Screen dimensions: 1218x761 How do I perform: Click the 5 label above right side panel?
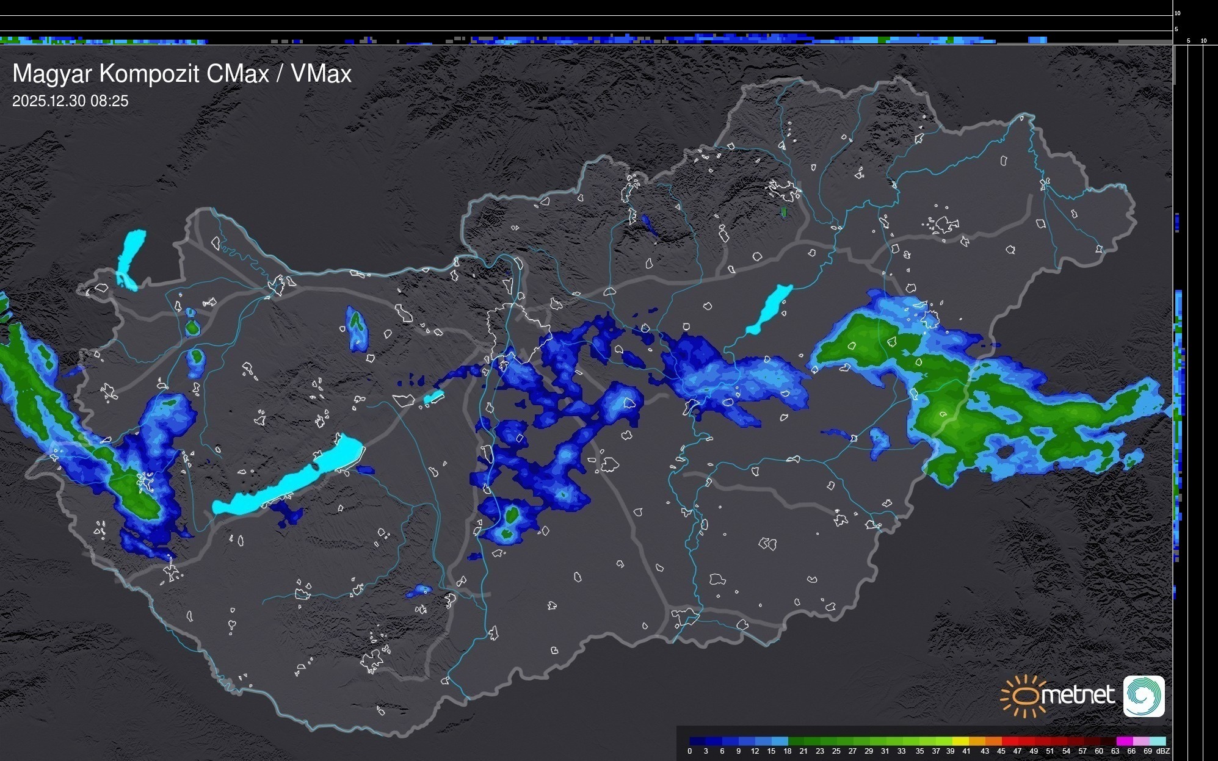1188,41
